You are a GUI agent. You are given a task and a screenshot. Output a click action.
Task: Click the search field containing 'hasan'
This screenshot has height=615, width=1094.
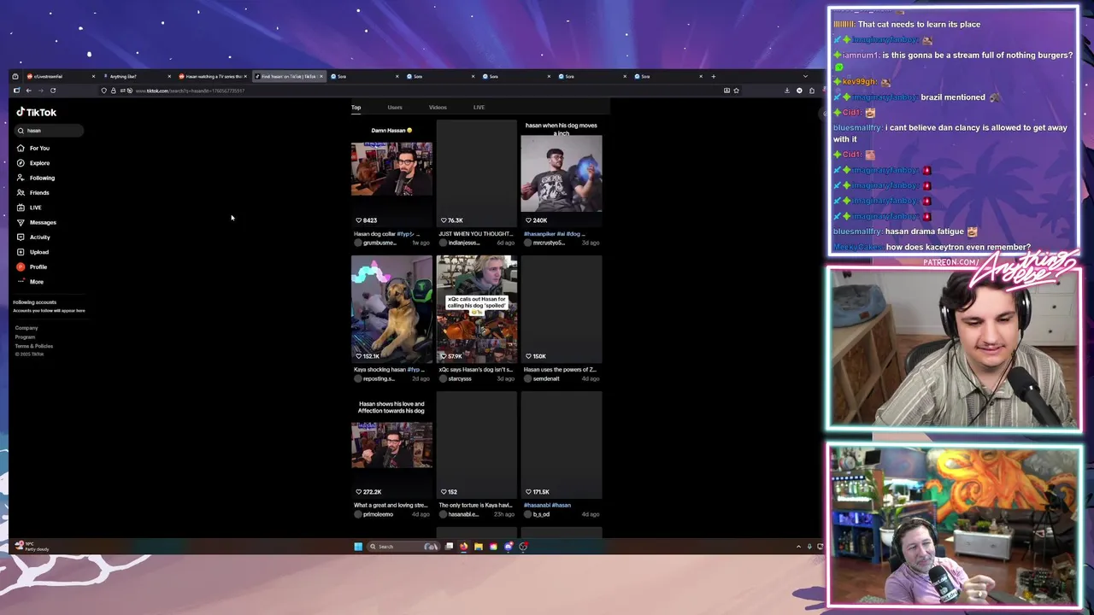tap(49, 131)
